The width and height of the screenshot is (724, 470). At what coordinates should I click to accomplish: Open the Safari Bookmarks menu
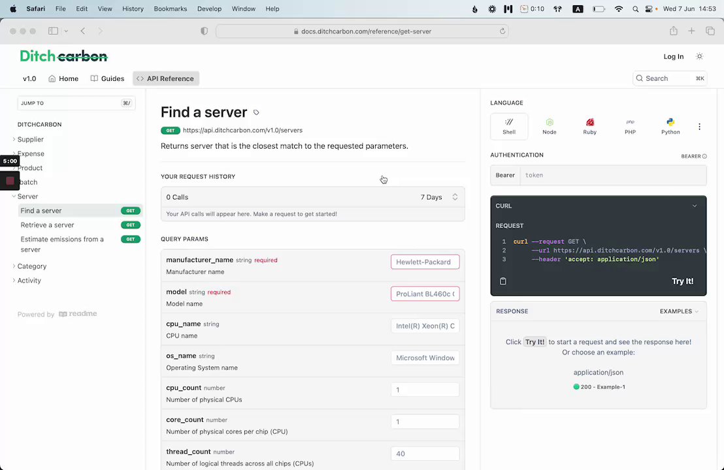tap(171, 8)
